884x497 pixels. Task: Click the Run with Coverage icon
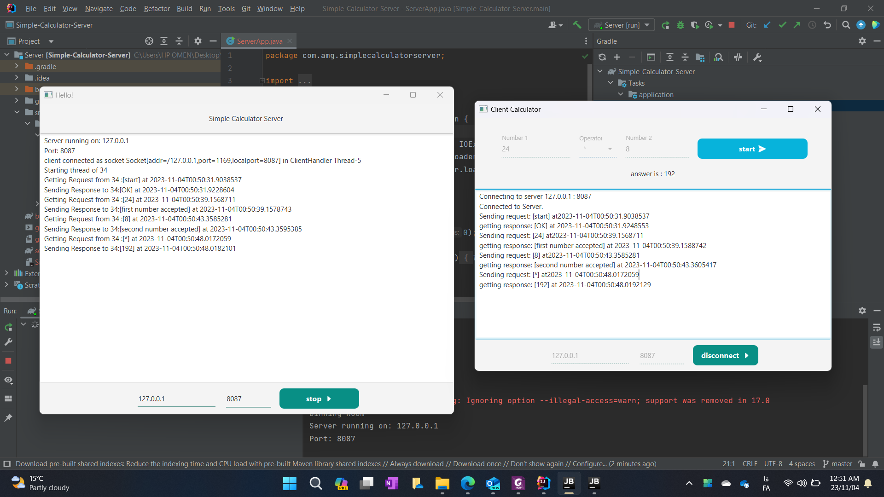pos(695,25)
